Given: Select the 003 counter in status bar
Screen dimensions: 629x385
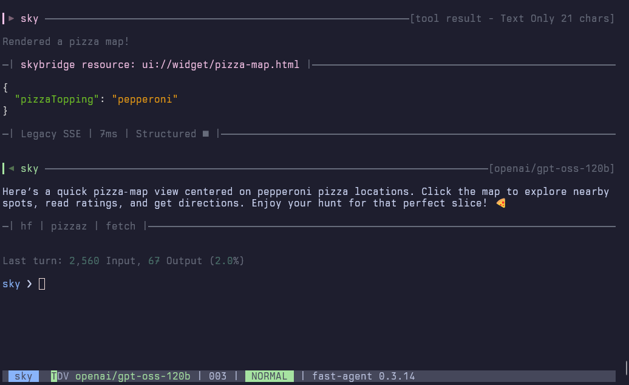Looking at the screenshot, I should coord(217,376).
